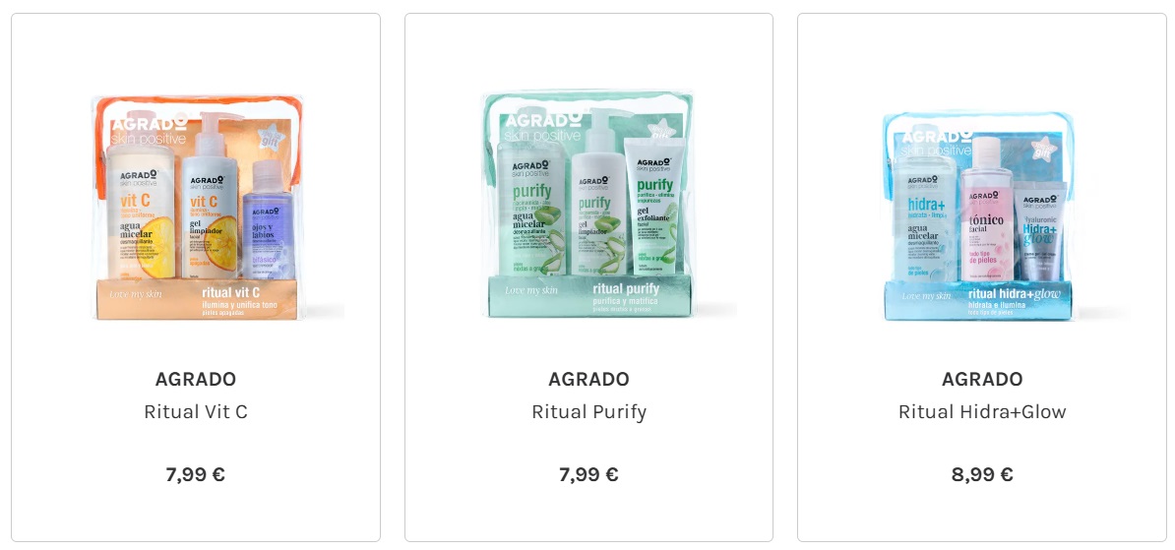
Task: Click the purple ojos y labios bottle
Action: pyautogui.click(x=269, y=219)
